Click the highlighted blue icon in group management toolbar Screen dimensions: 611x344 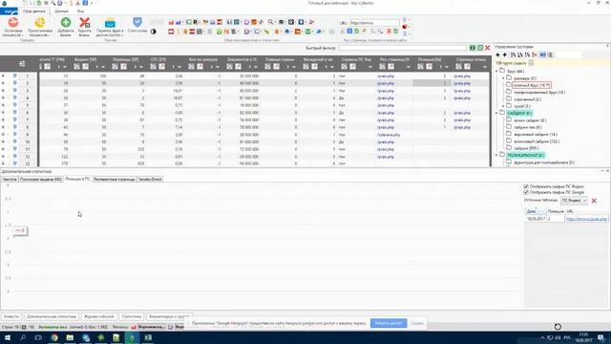(542, 55)
